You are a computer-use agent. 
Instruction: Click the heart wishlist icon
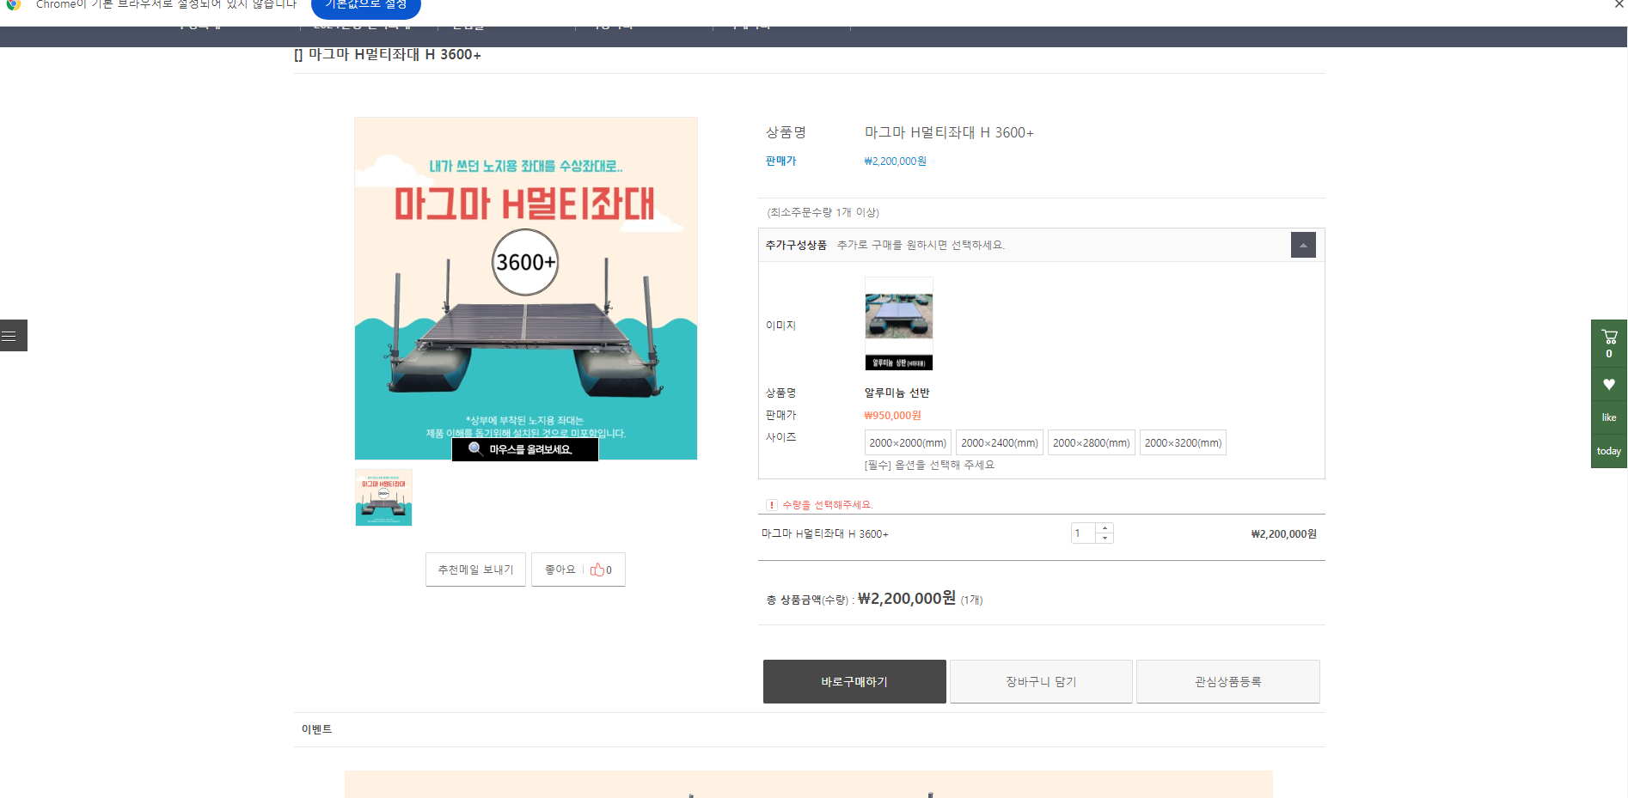[1609, 384]
